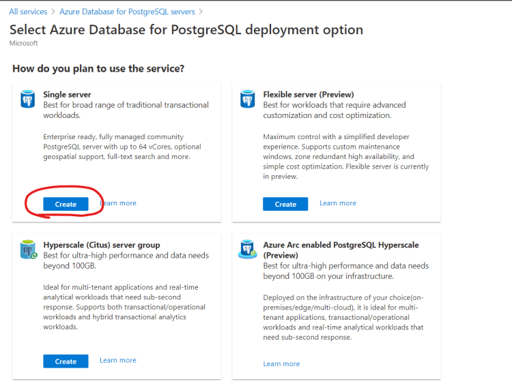Click the Single server PostgreSQL icon
The width and height of the screenshot is (512, 386).
coord(28,99)
